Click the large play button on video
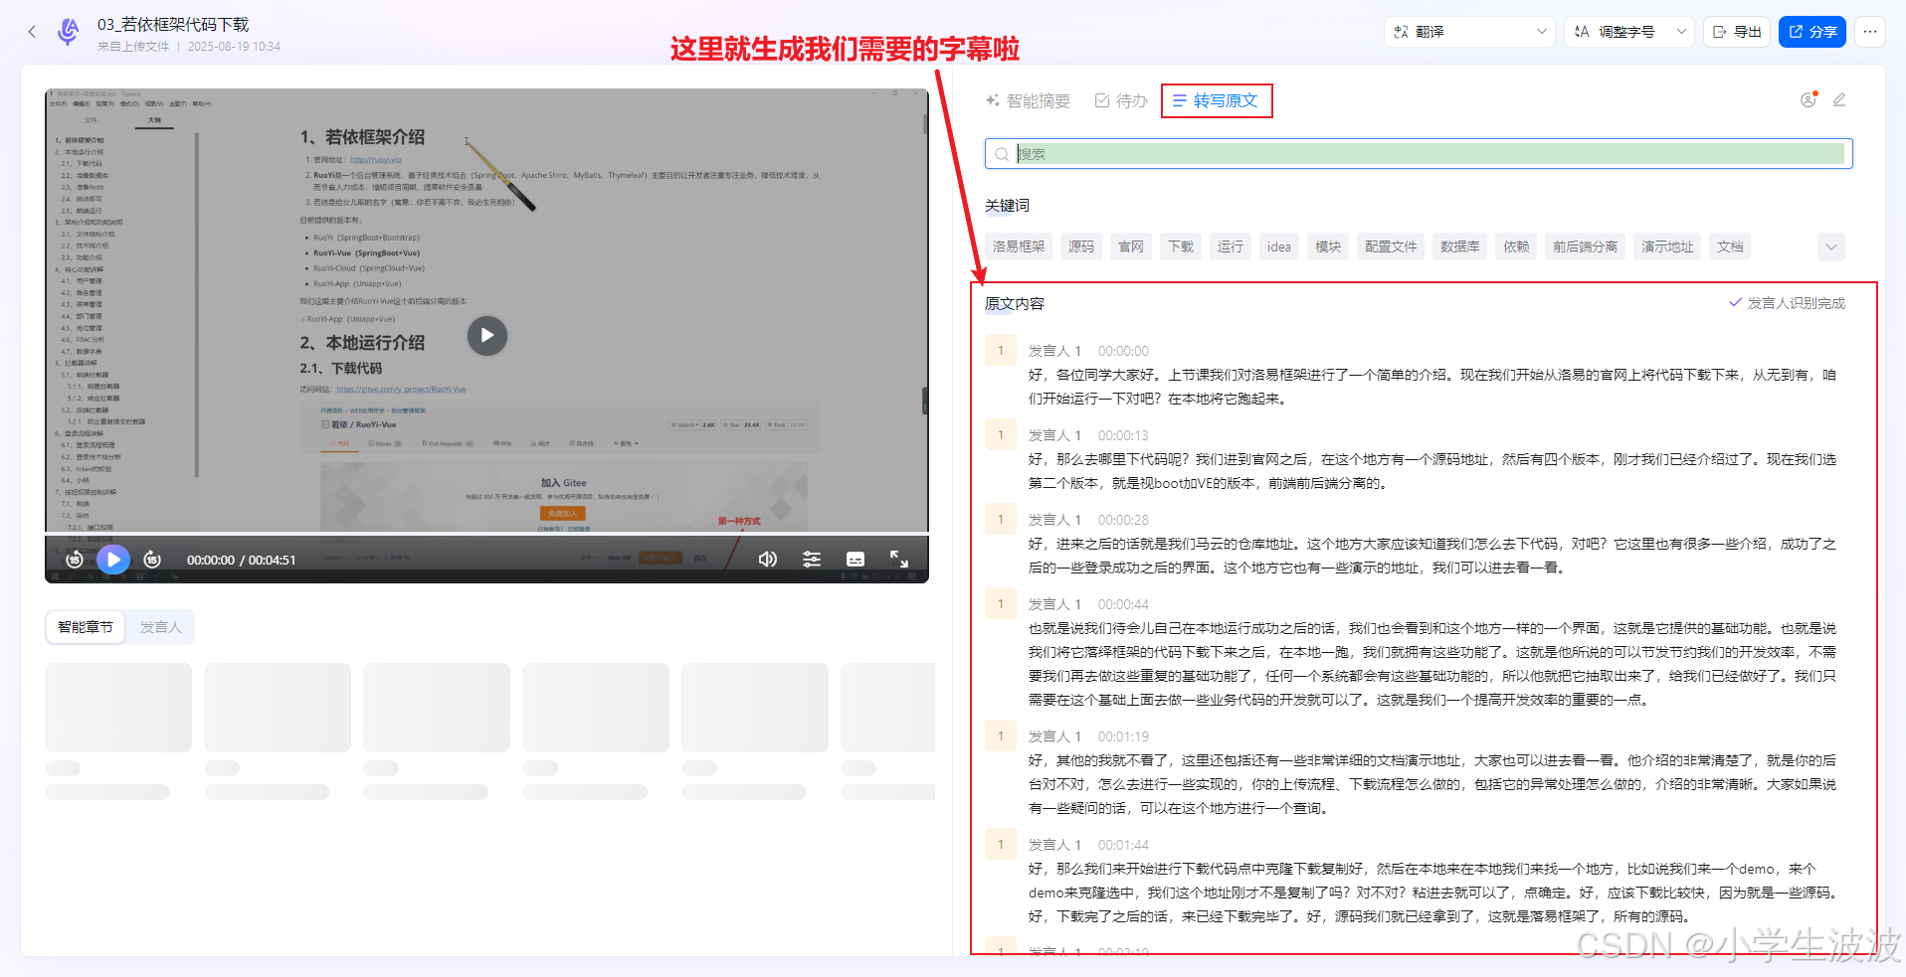The height and width of the screenshot is (977, 1906). 486,336
